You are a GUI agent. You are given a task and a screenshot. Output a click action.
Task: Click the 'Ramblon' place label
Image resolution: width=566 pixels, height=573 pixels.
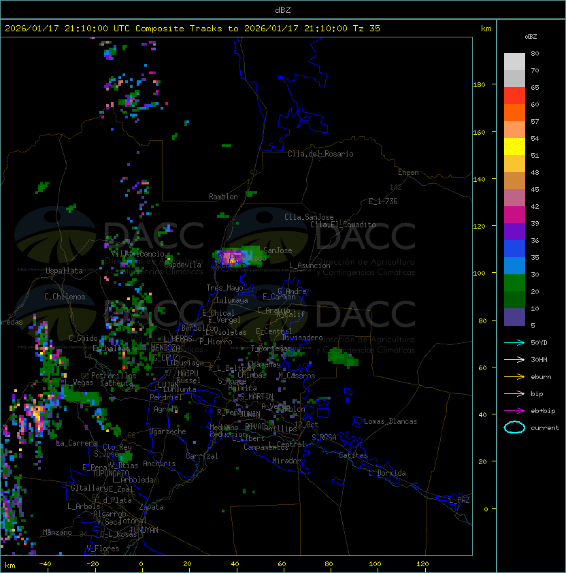pyautogui.click(x=223, y=197)
